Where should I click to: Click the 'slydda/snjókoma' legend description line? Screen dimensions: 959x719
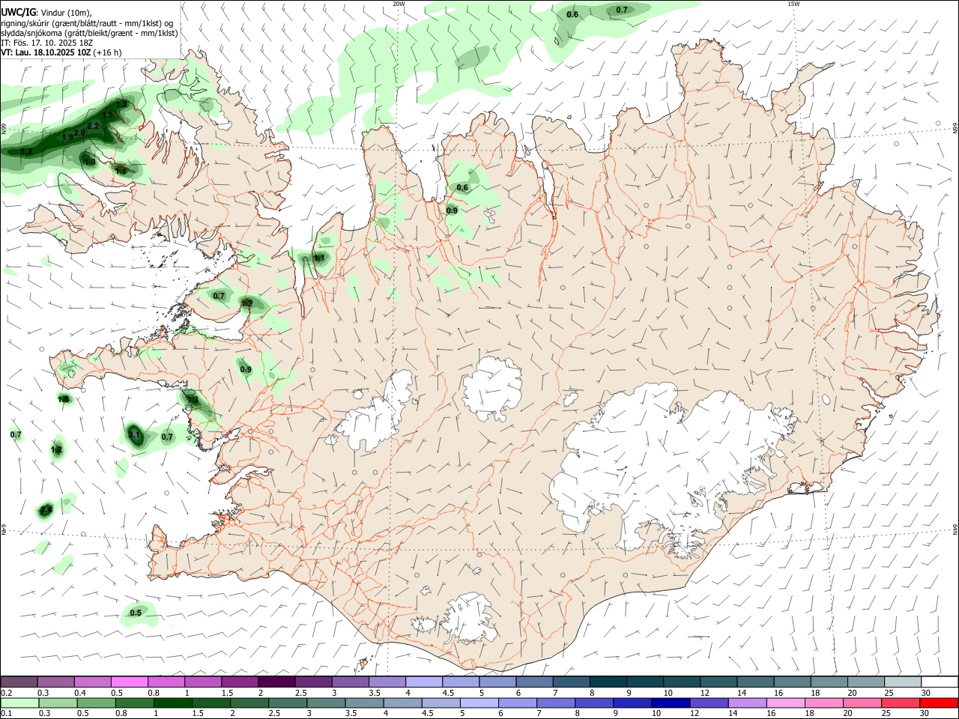[x=89, y=33]
